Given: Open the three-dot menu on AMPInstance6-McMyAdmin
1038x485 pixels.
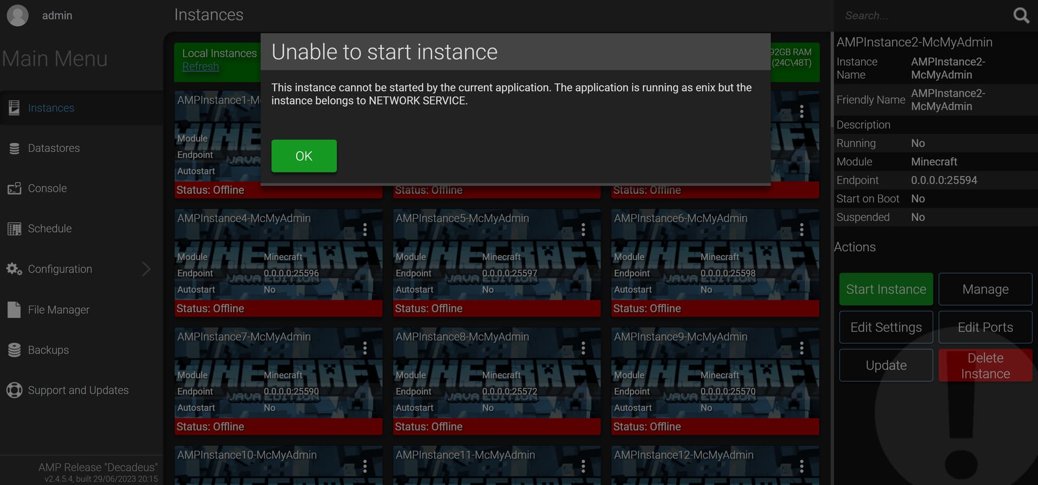Looking at the screenshot, I should (x=802, y=230).
